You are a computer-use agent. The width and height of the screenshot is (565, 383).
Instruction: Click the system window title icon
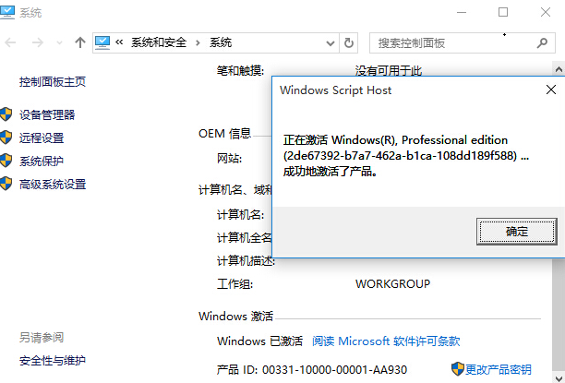7,13
